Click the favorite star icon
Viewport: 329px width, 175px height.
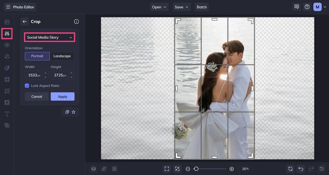point(74,112)
